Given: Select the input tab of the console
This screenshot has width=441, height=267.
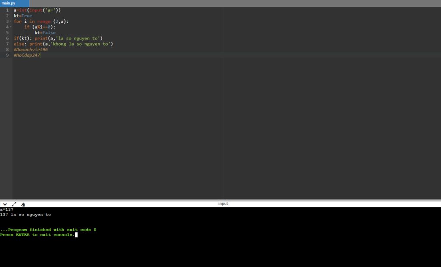Looking at the screenshot, I should tap(223, 203).
